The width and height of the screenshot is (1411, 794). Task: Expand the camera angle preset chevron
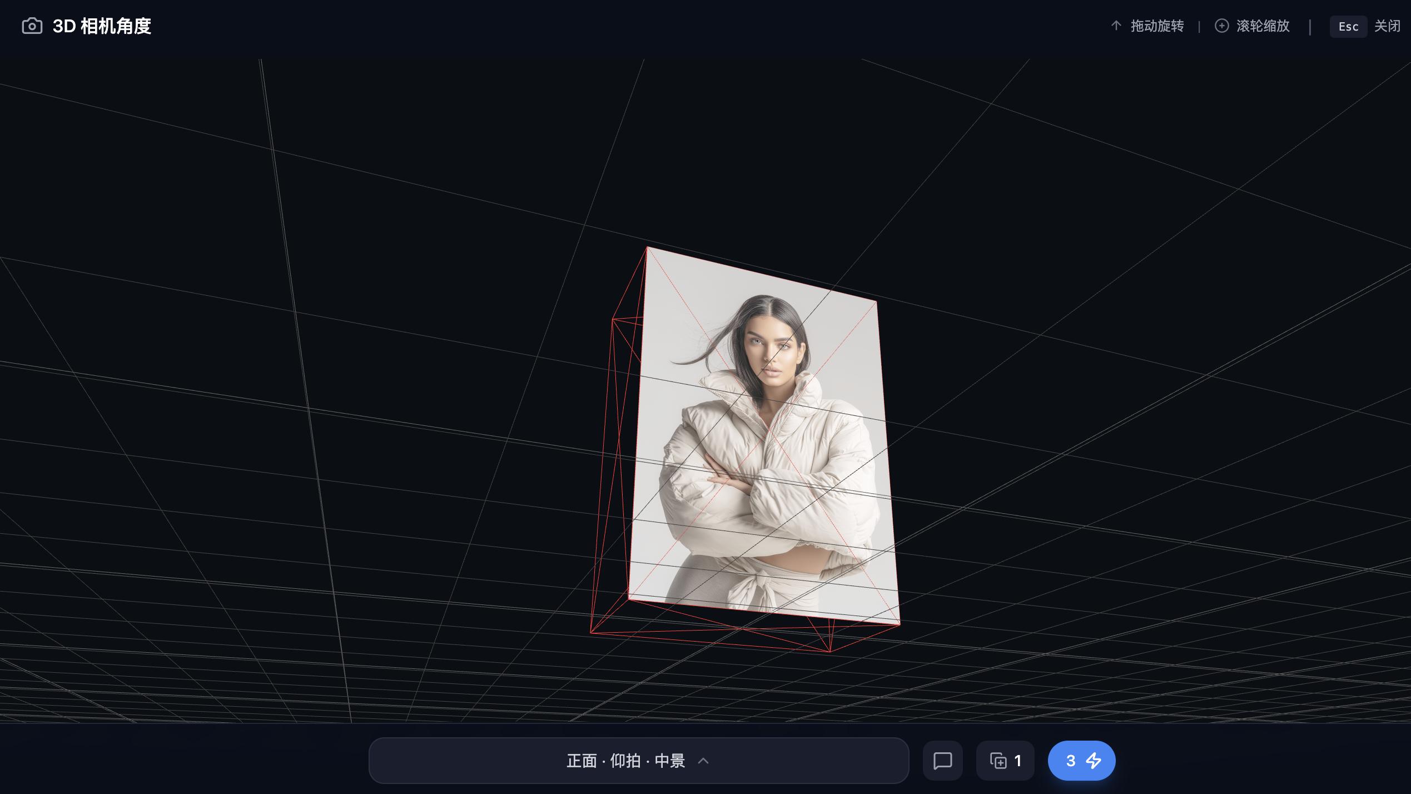(x=703, y=761)
